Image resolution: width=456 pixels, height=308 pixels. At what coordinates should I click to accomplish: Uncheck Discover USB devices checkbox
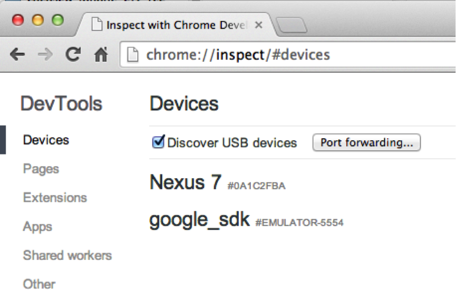pyautogui.click(x=159, y=142)
